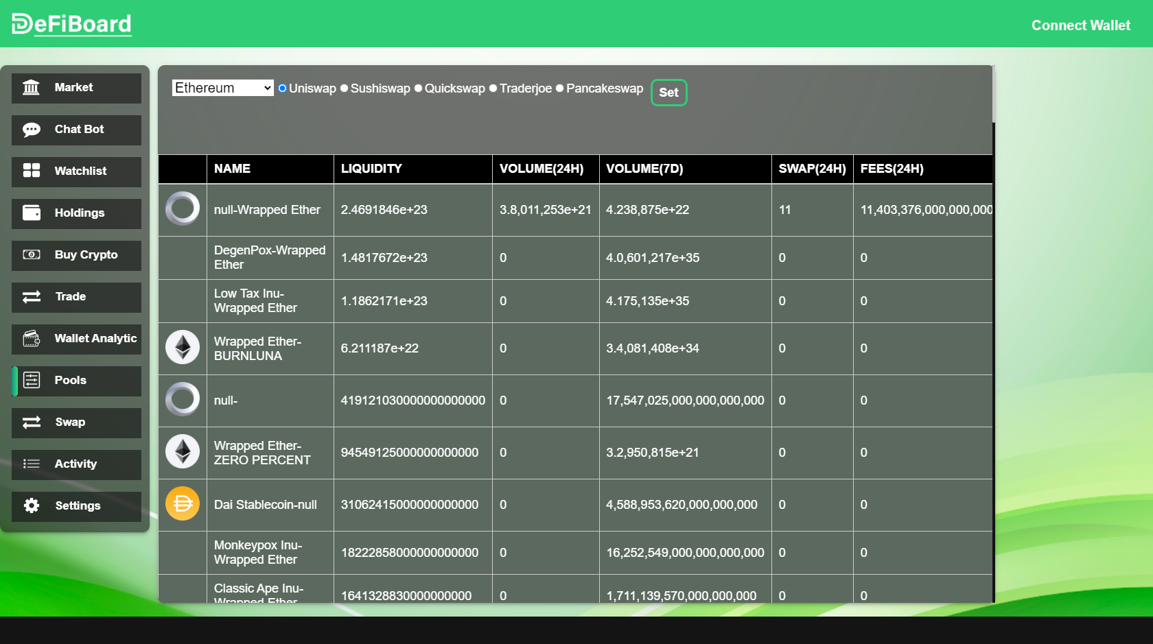Select the Quickswap radio button
Viewport: 1153px width, 644px height.
[x=419, y=88]
